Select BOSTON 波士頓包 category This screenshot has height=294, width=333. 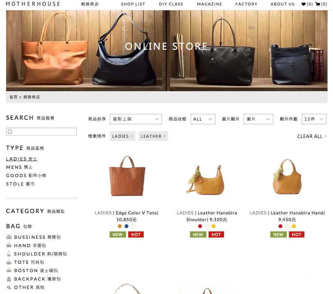(36, 271)
